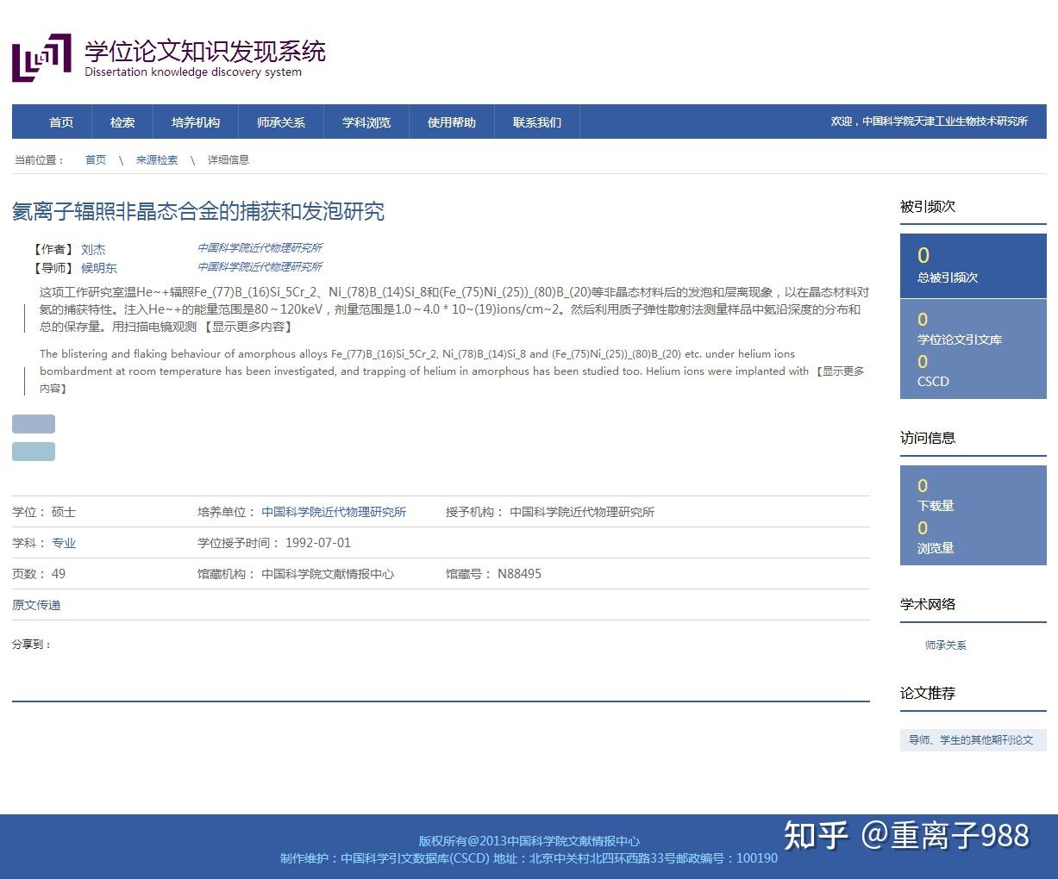Open the 培养机构 navigation menu item
The width and height of the screenshot is (1058, 879).
(194, 122)
